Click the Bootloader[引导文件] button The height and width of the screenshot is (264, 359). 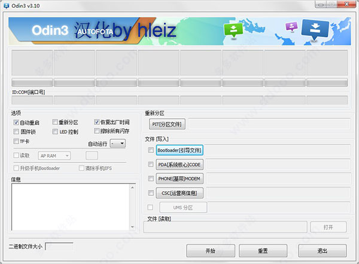coord(180,150)
